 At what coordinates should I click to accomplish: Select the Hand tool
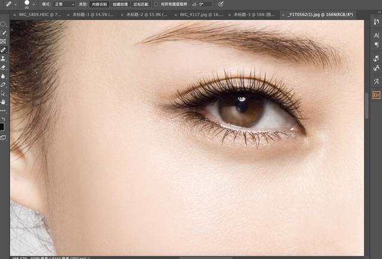click(x=3, y=102)
